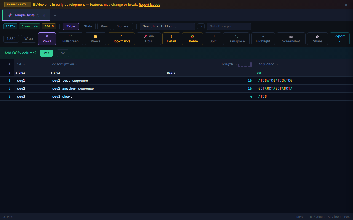The width and height of the screenshot is (353, 220).
Task: Open Bookmarks using the star icon
Action: [121, 38]
